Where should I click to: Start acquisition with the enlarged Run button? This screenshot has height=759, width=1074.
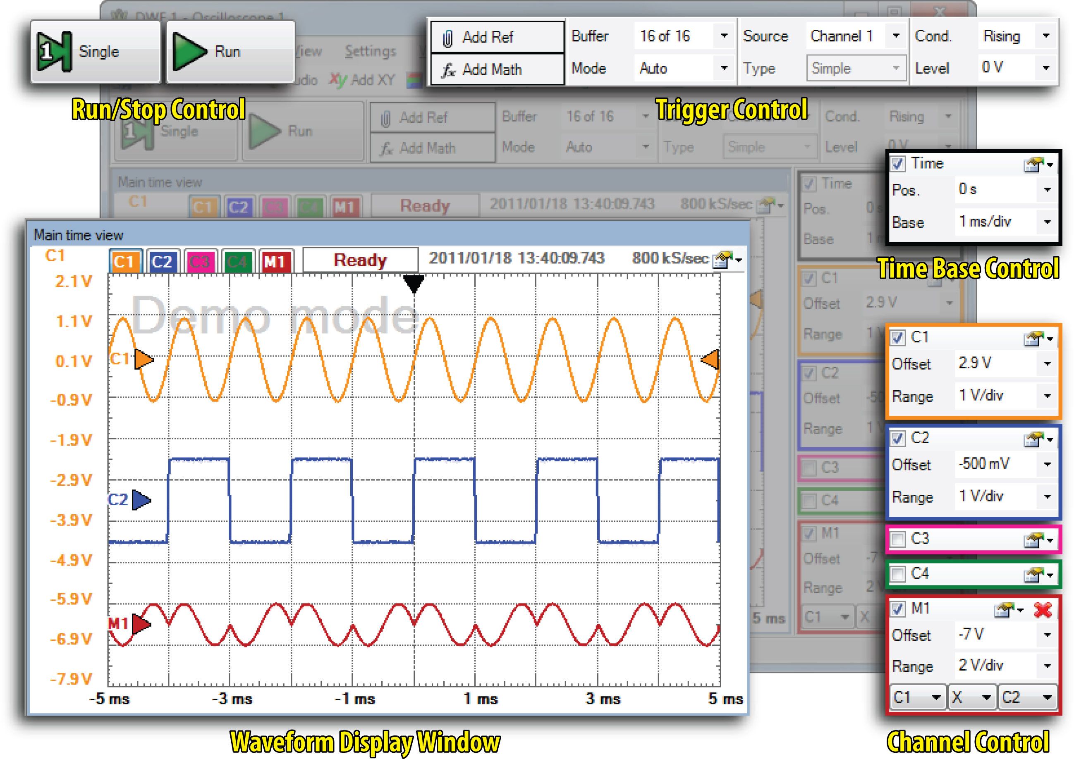click(x=230, y=51)
